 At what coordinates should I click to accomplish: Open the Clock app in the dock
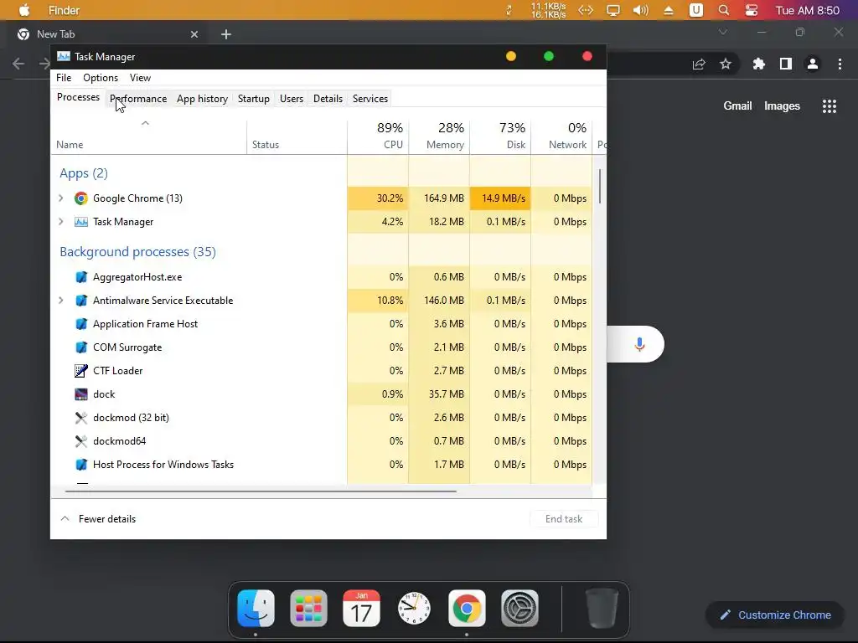(414, 608)
